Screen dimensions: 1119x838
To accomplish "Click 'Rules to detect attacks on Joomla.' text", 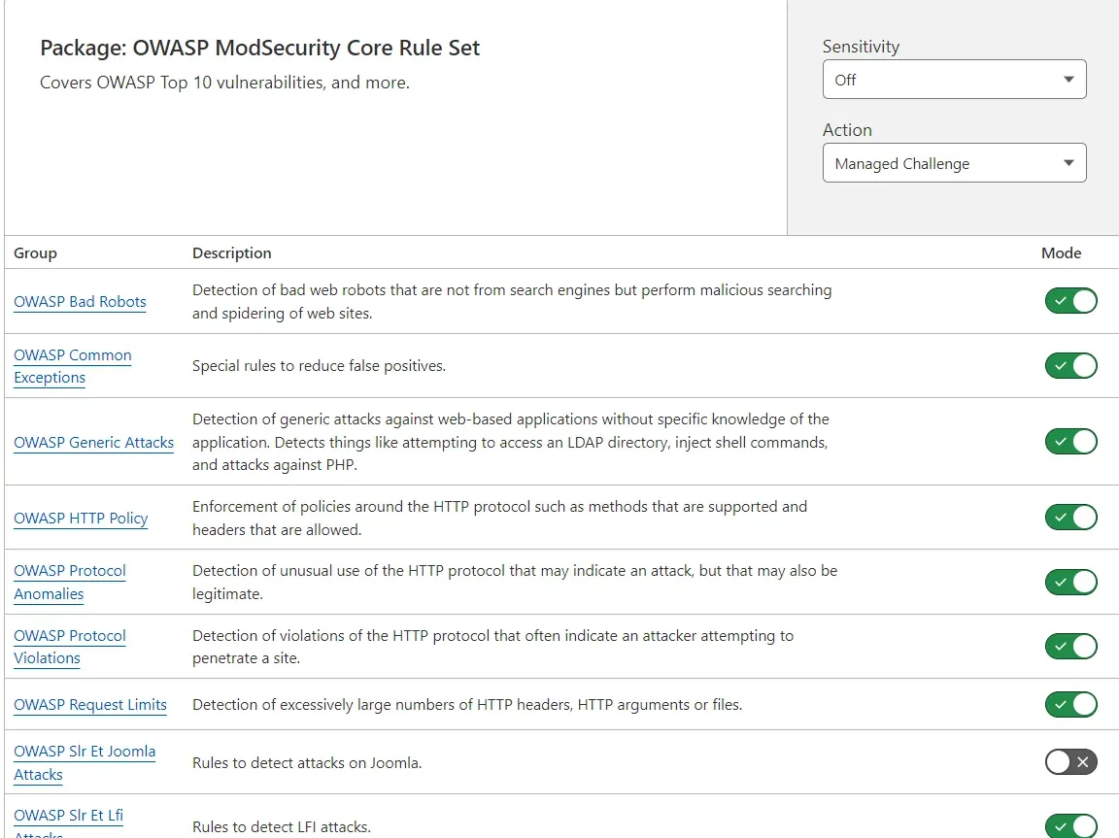I will [x=307, y=763].
